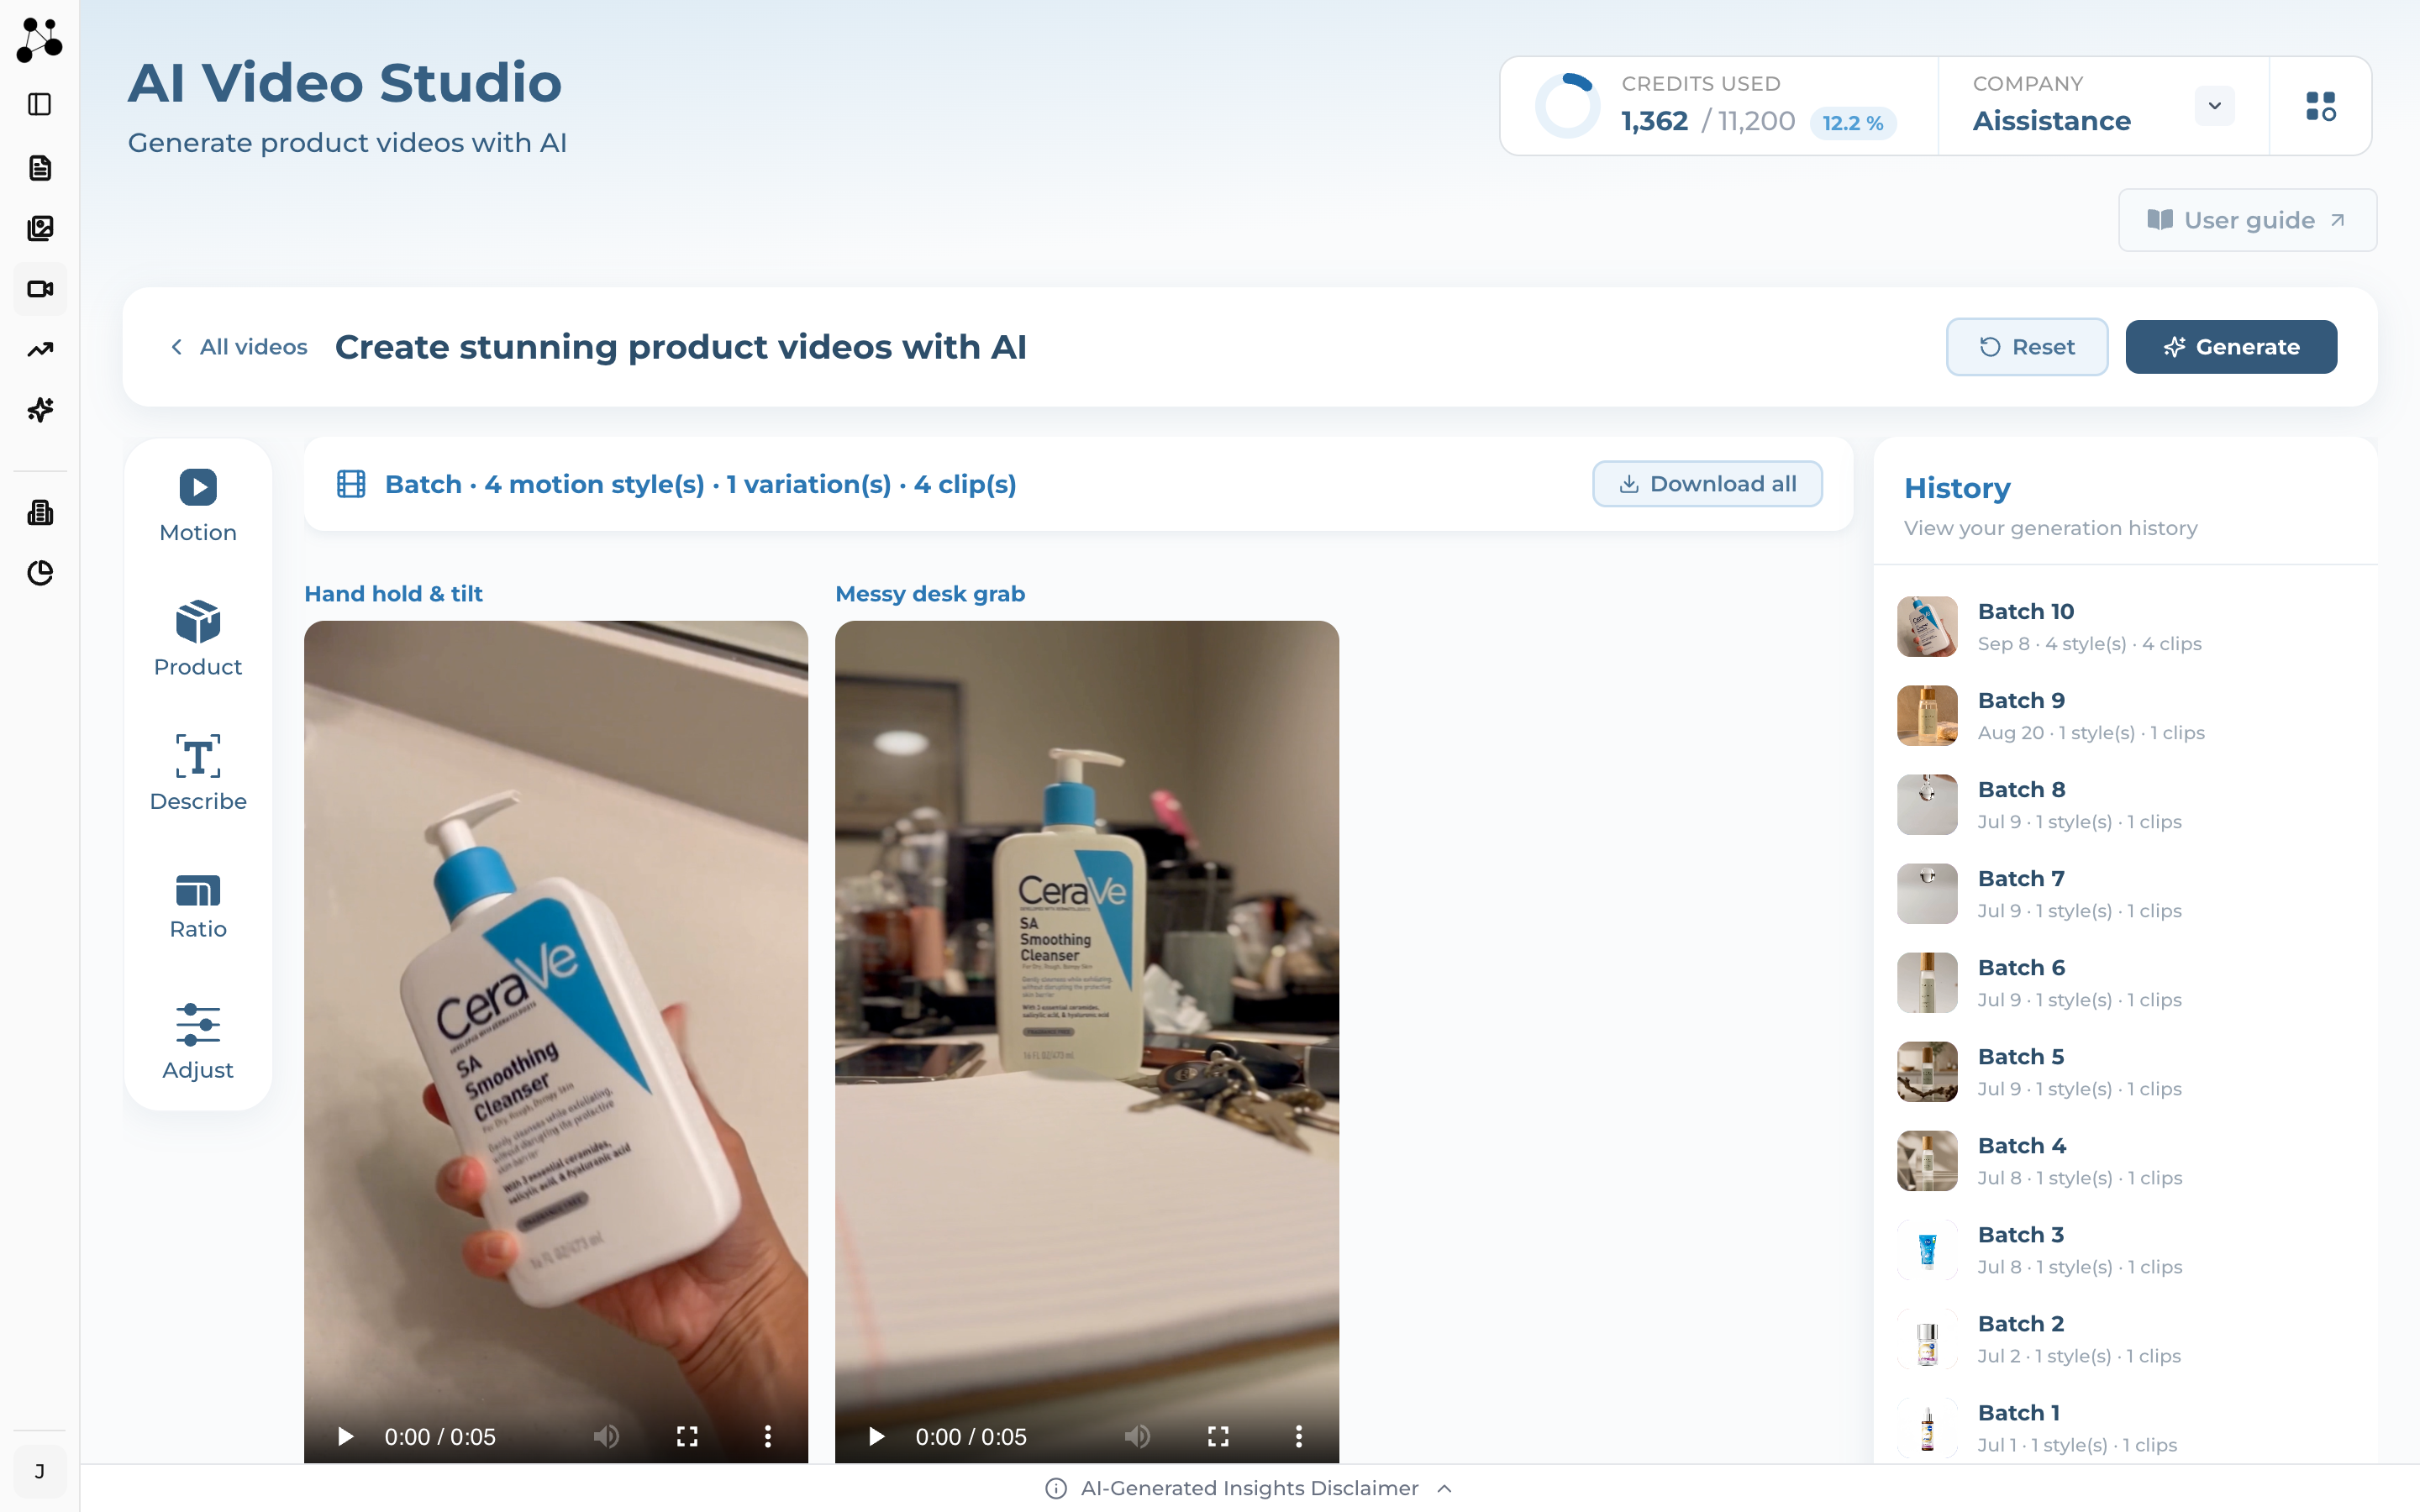Mute the Hand hold & tilt video
The height and width of the screenshot is (1512, 2420).
coord(606,1437)
